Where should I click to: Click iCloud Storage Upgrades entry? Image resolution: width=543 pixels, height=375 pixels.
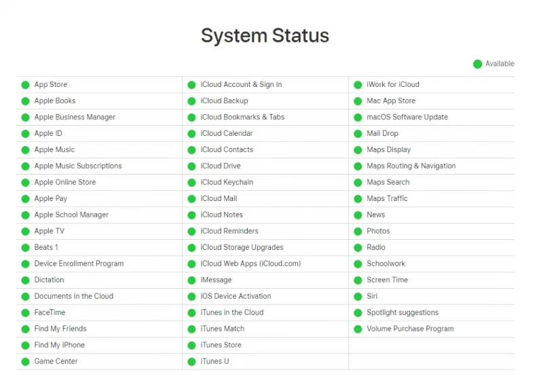pos(242,247)
